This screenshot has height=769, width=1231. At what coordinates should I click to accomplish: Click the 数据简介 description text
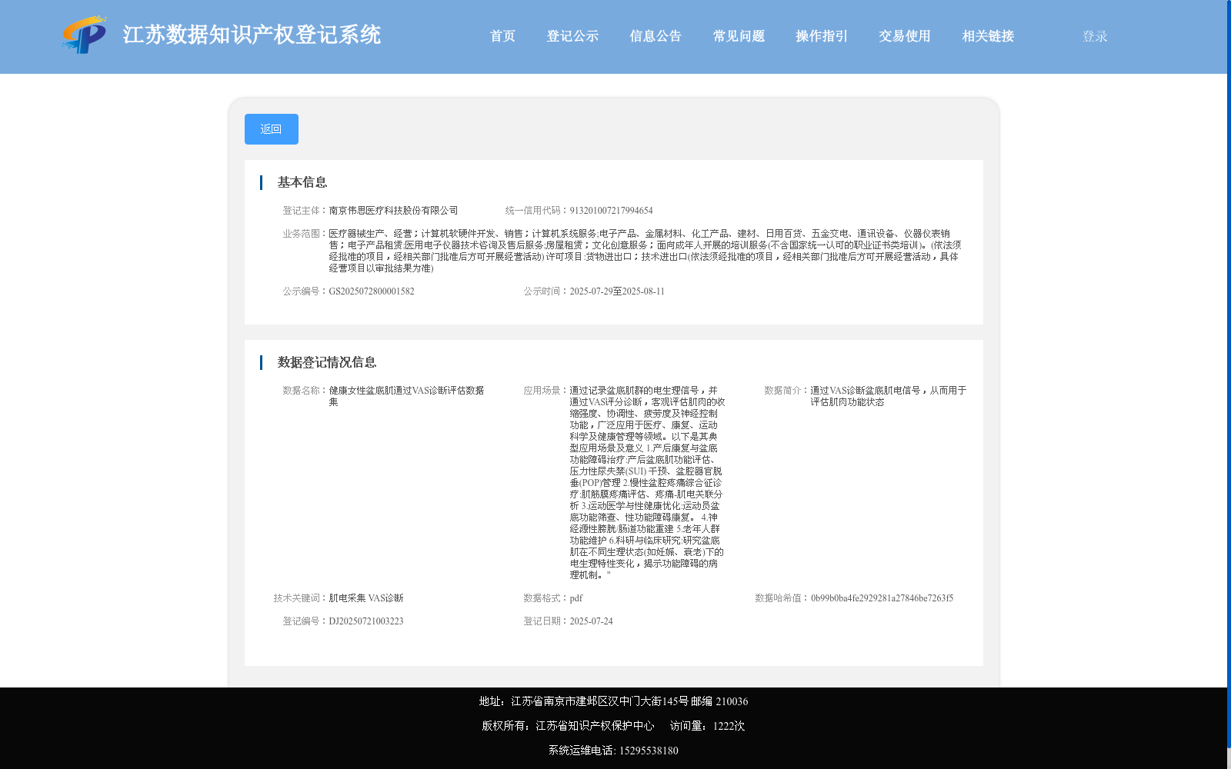[x=888, y=396]
